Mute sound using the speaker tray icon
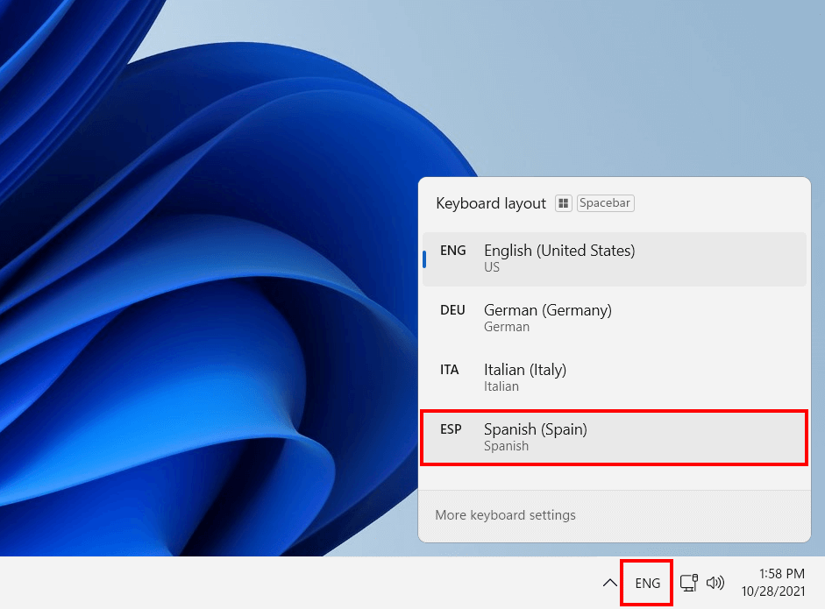 (x=715, y=582)
